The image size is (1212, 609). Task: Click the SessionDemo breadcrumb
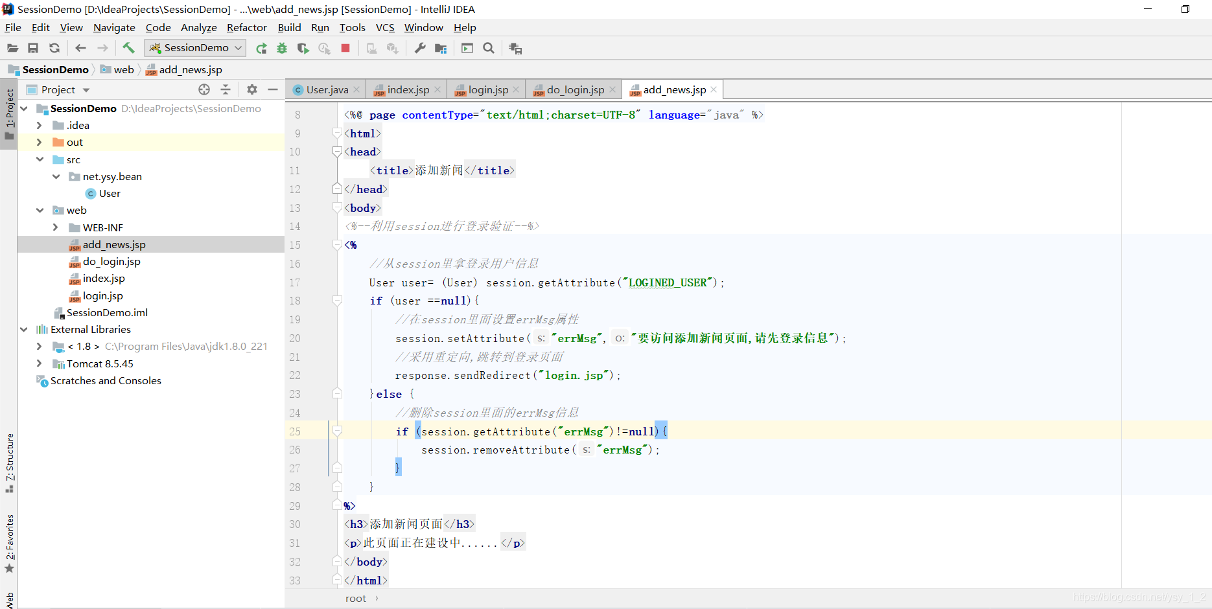coord(49,70)
